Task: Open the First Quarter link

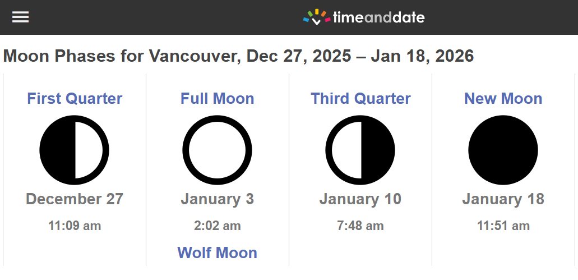Action: click(x=75, y=99)
